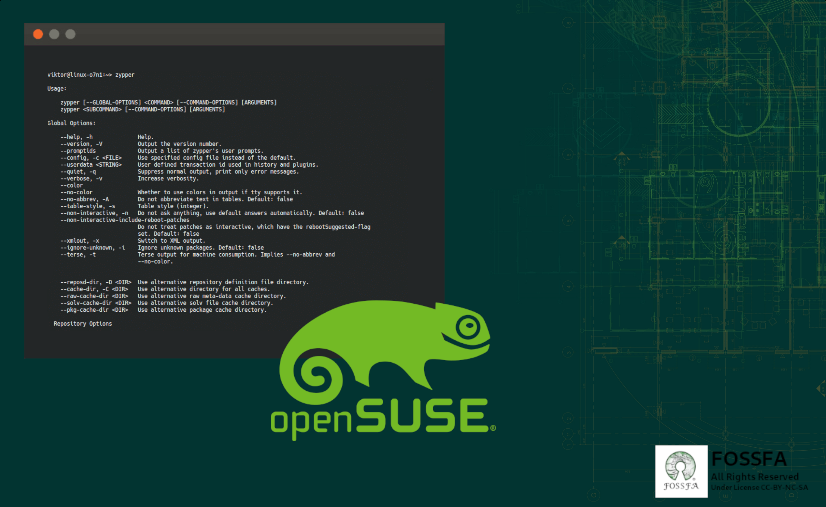
Task: Expand the Repository Options section
Action: 82,323
